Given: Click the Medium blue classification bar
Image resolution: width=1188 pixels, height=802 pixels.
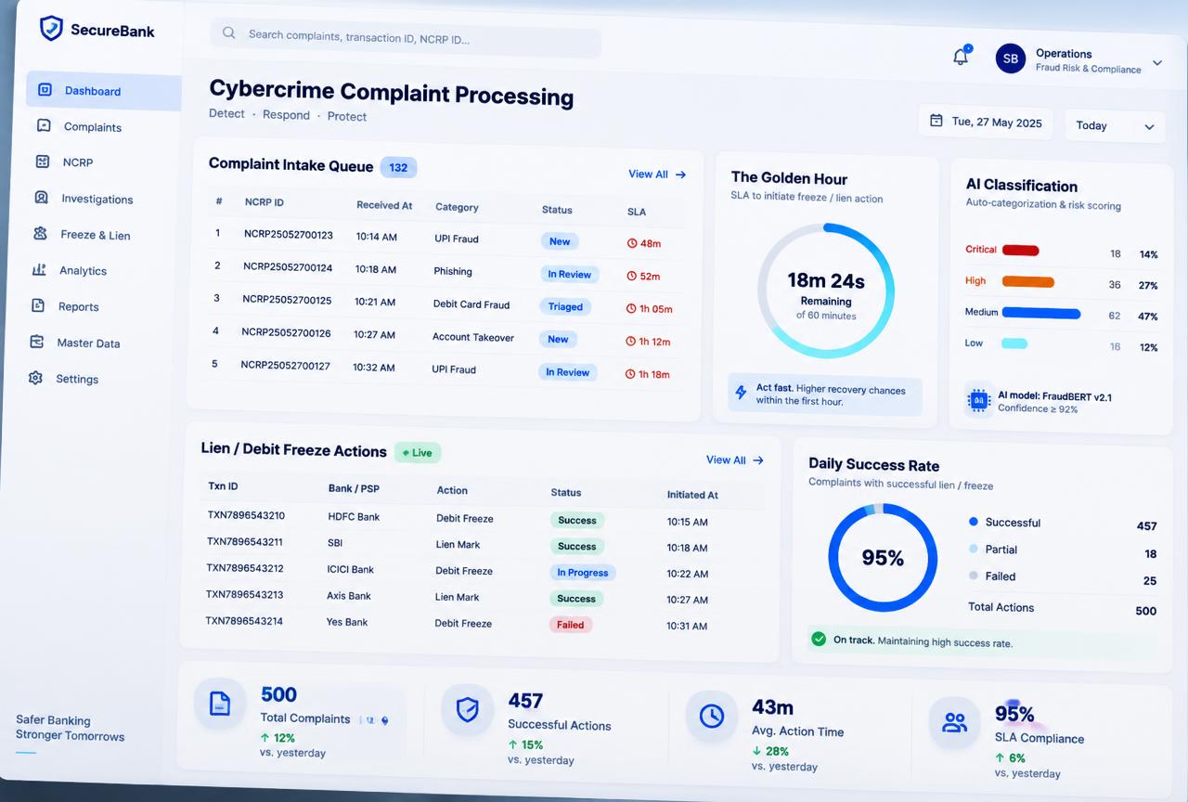Looking at the screenshot, I should 1041,314.
